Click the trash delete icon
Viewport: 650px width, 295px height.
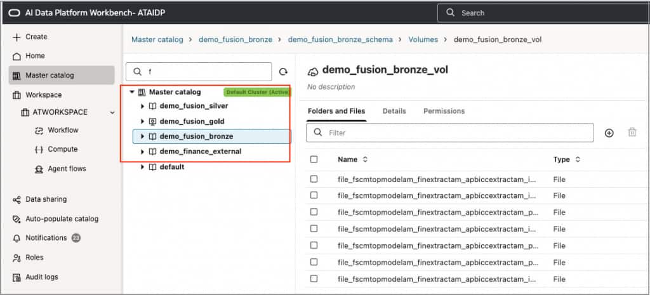pyautogui.click(x=632, y=133)
